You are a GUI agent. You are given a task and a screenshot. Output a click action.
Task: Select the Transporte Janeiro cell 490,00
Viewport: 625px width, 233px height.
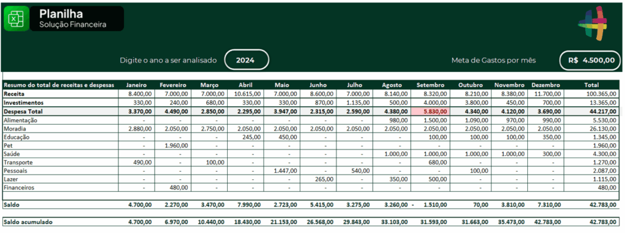[x=136, y=162]
